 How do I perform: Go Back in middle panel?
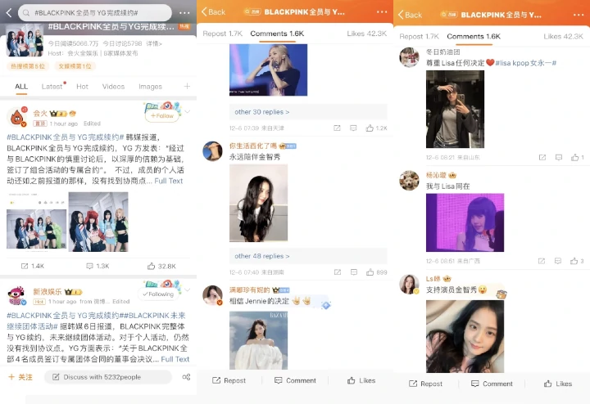click(x=213, y=12)
